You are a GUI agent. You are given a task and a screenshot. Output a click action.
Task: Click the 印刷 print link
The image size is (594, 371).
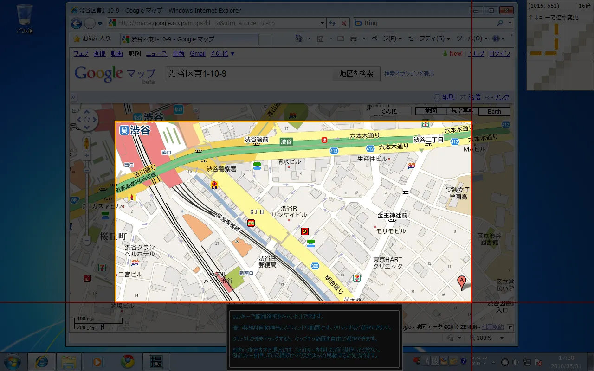coord(448,97)
